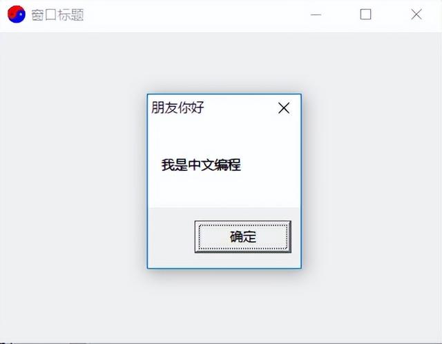Confirm the 我是中文编程 message box

[x=242, y=236]
